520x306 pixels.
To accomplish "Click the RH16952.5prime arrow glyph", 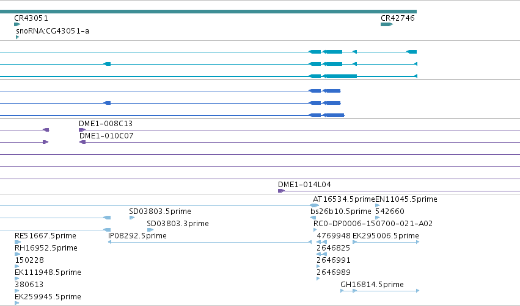I will (18, 254).
